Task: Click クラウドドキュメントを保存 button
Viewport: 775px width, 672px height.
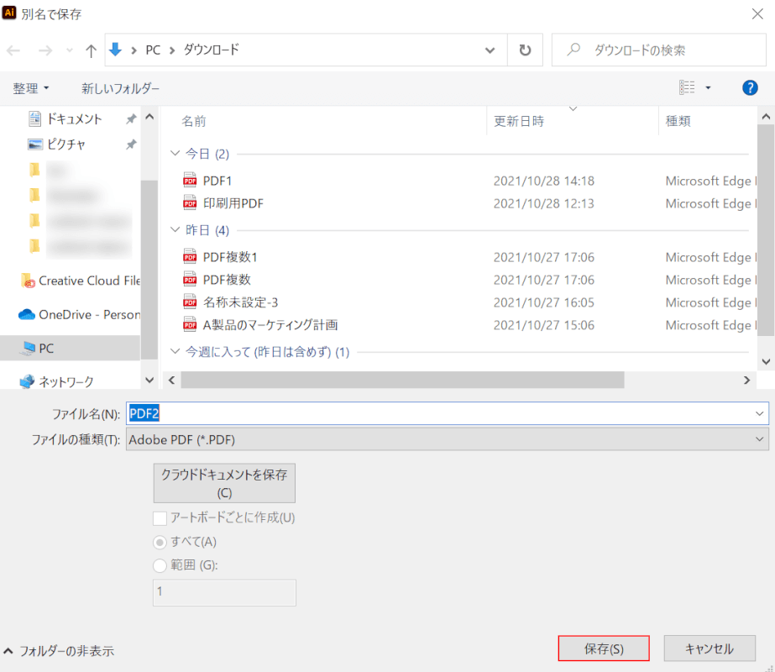Action: [224, 483]
